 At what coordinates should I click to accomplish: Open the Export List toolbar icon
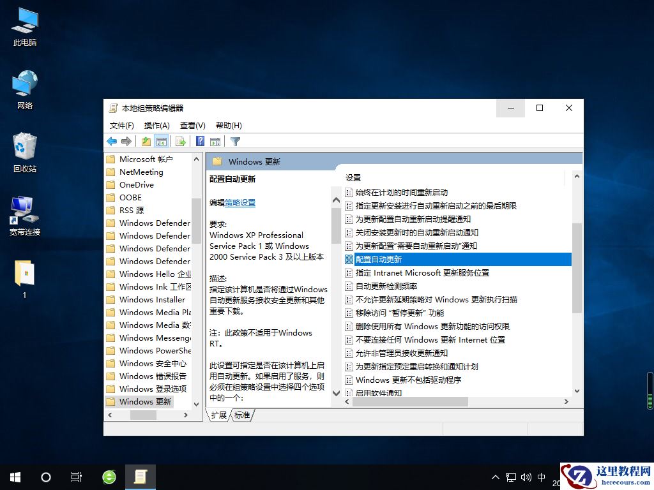click(179, 141)
